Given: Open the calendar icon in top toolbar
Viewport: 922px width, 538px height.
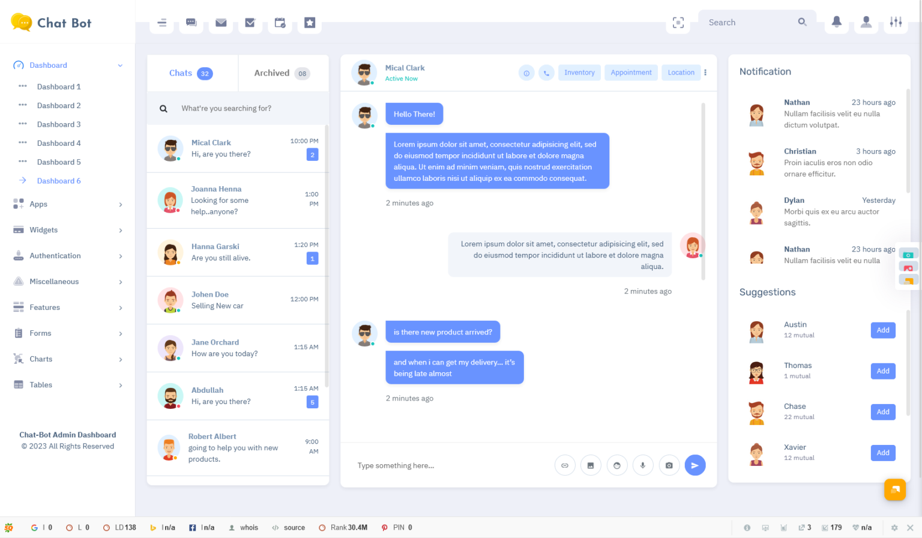Looking at the screenshot, I should [280, 22].
